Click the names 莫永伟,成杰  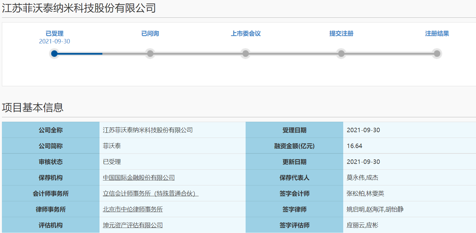(x=363, y=178)
